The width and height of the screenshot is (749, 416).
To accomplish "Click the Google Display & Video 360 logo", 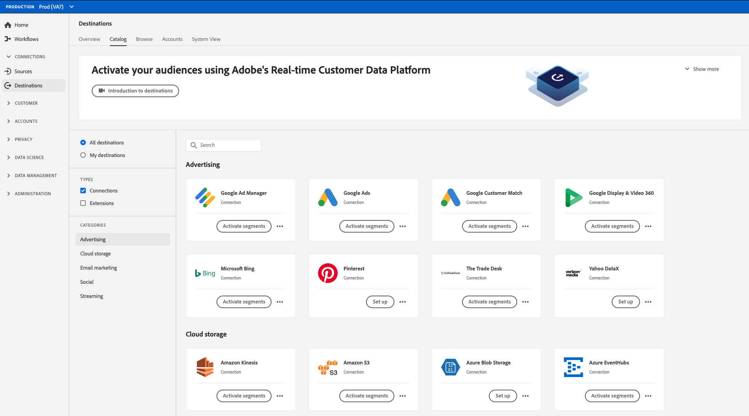I will [573, 198].
